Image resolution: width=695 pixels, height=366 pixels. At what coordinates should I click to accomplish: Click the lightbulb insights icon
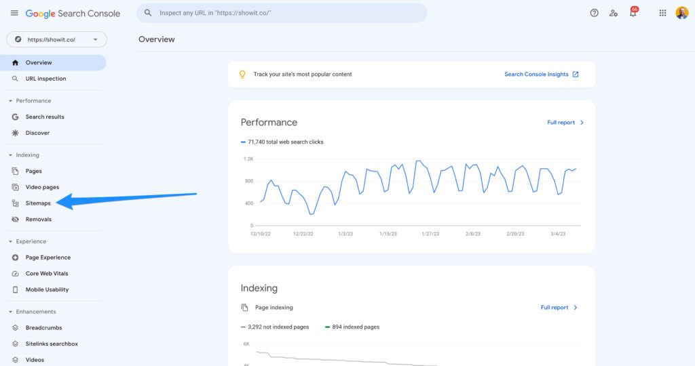click(242, 75)
